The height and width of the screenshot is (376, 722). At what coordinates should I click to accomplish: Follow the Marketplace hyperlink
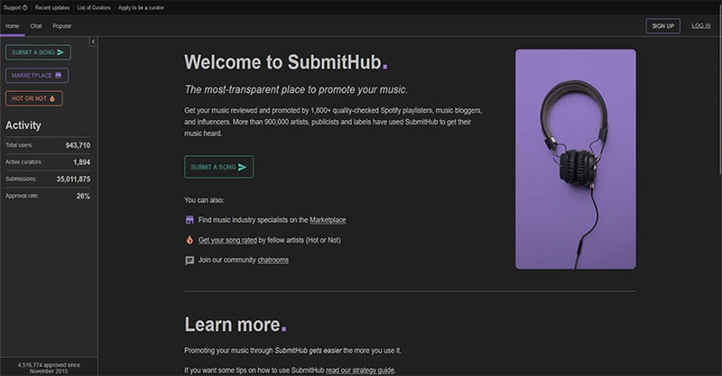328,220
